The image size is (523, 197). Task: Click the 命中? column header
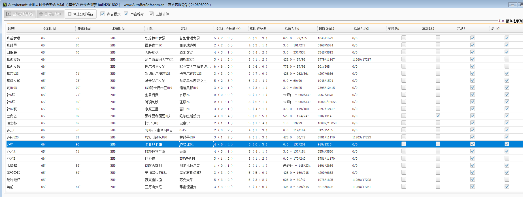pos(495,29)
